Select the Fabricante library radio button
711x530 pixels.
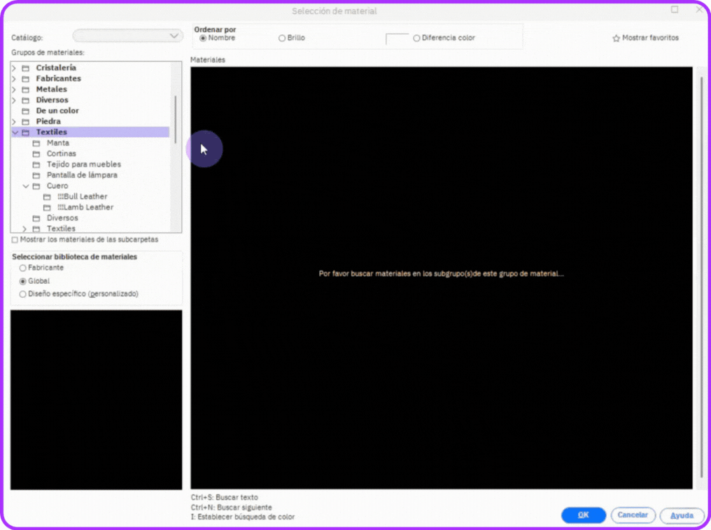coord(23,268)
